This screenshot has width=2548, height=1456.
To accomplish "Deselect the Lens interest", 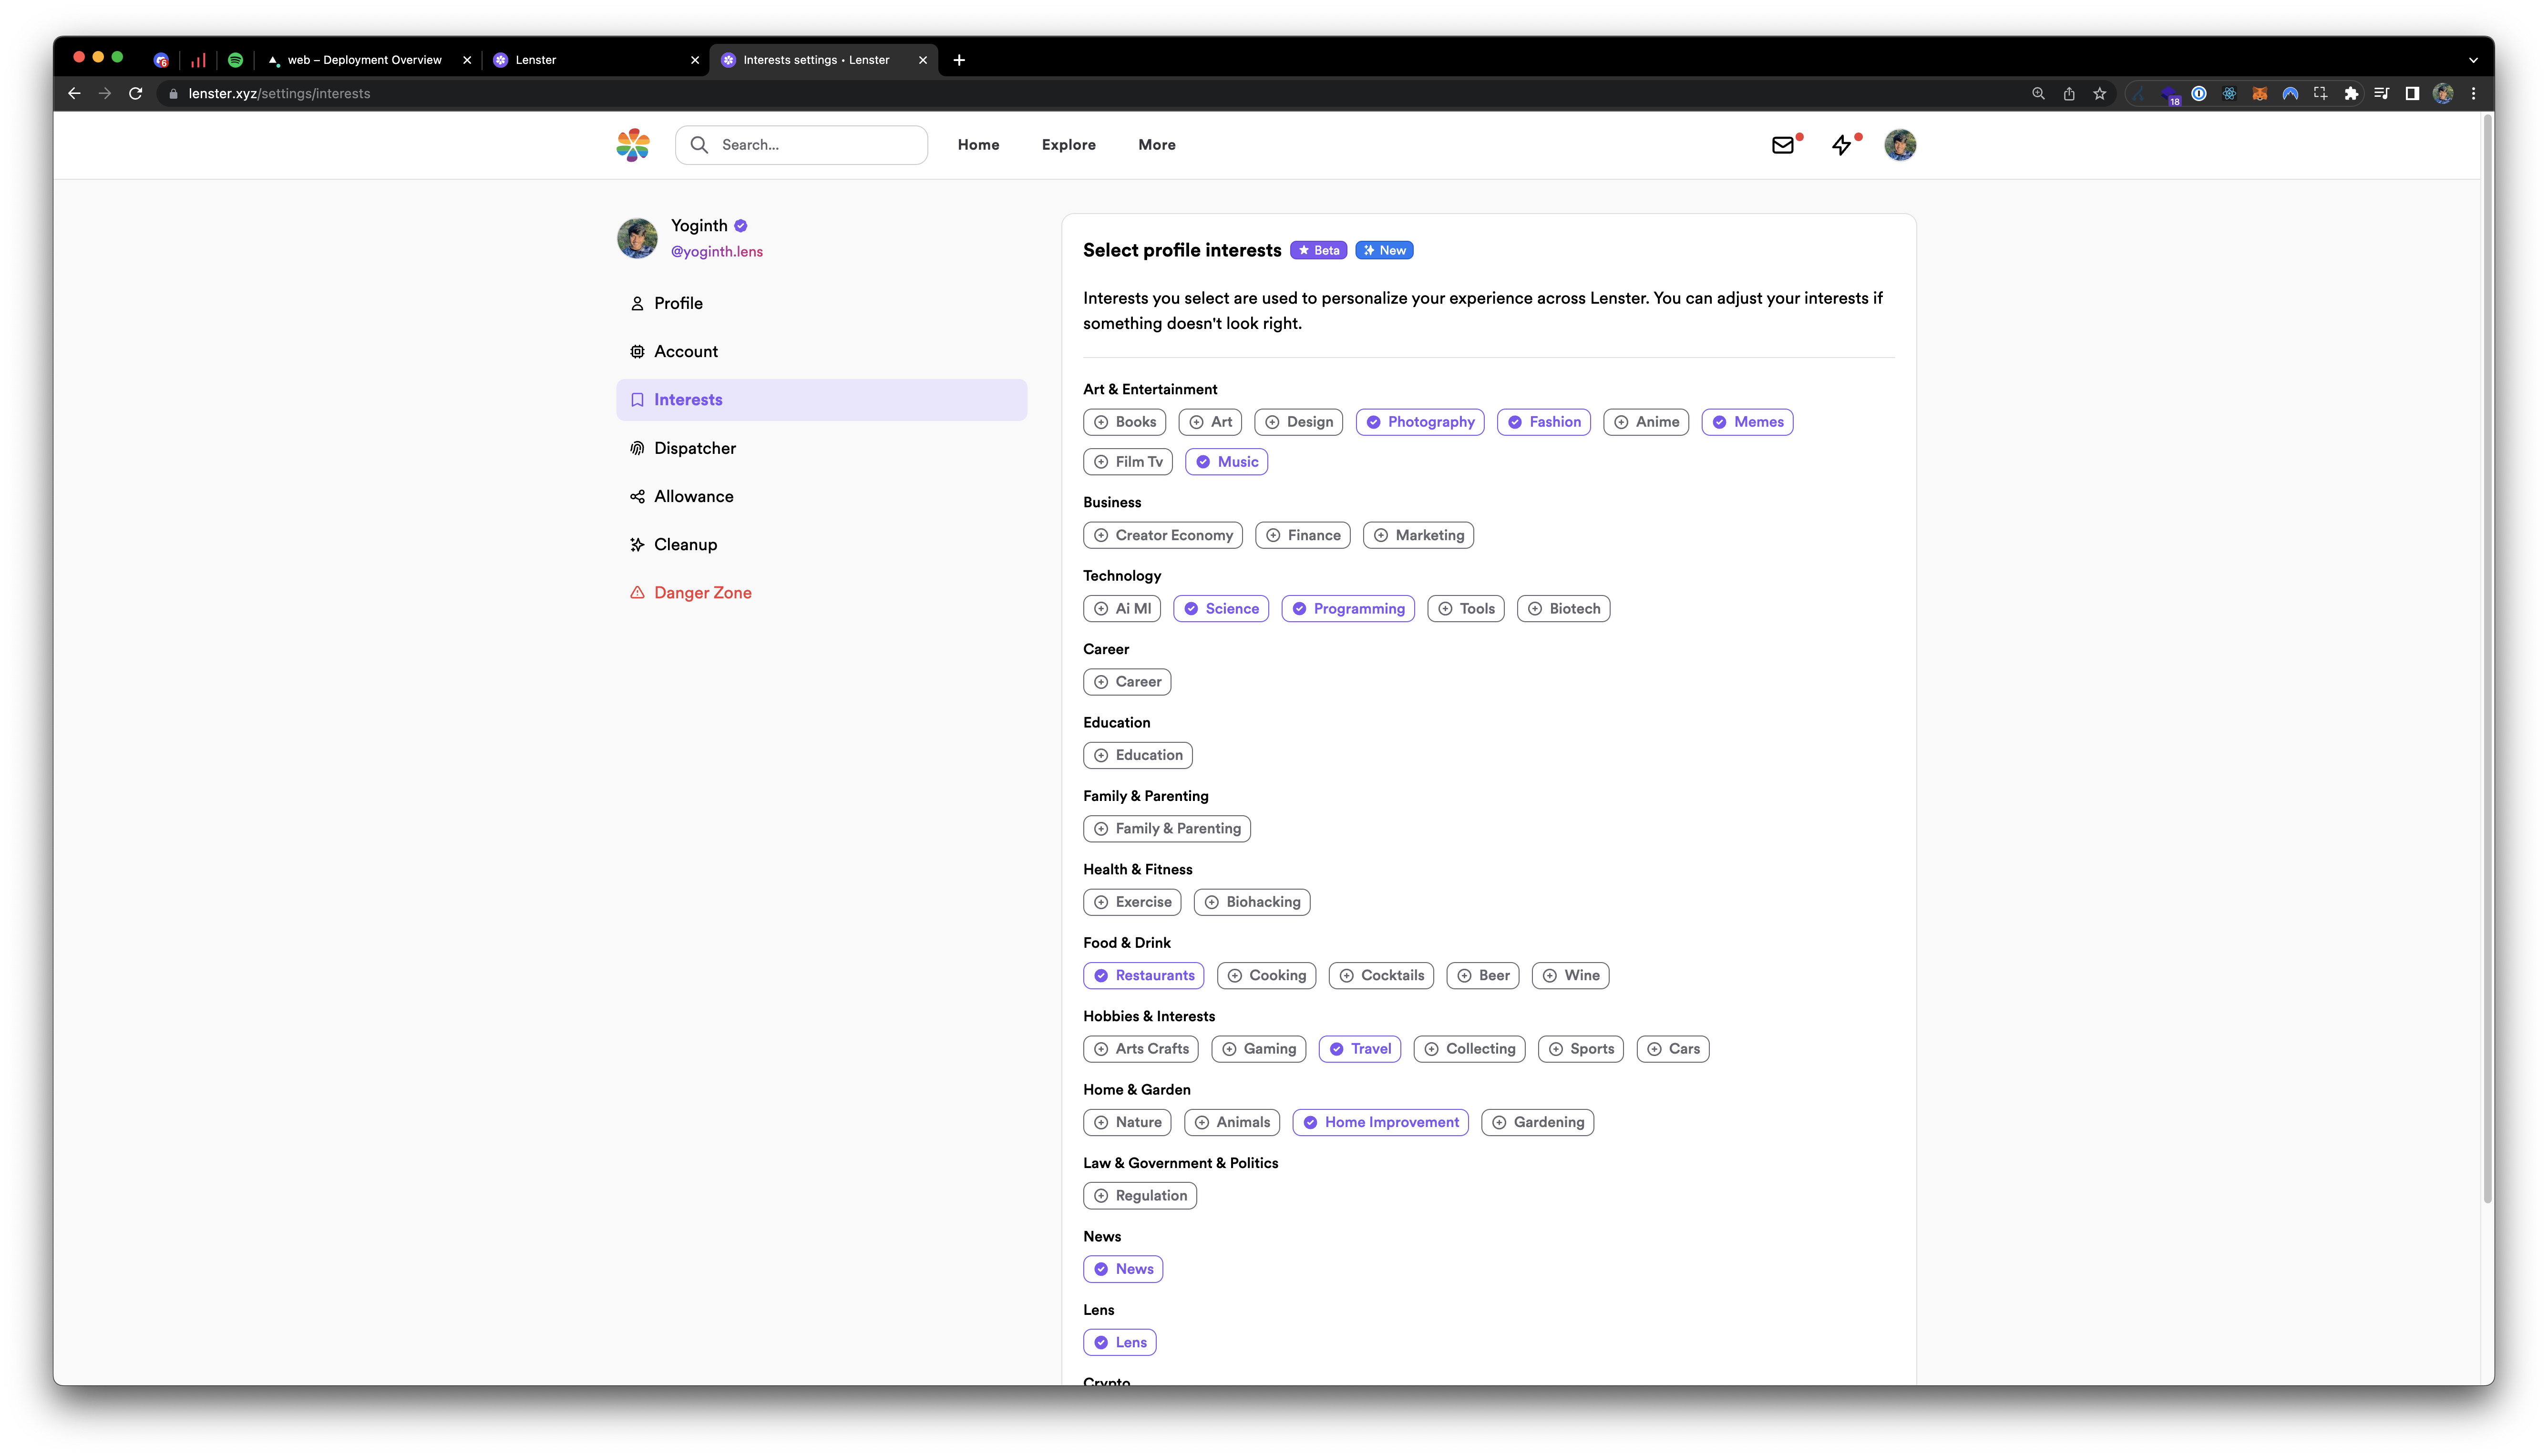I will (1120, 1343).
